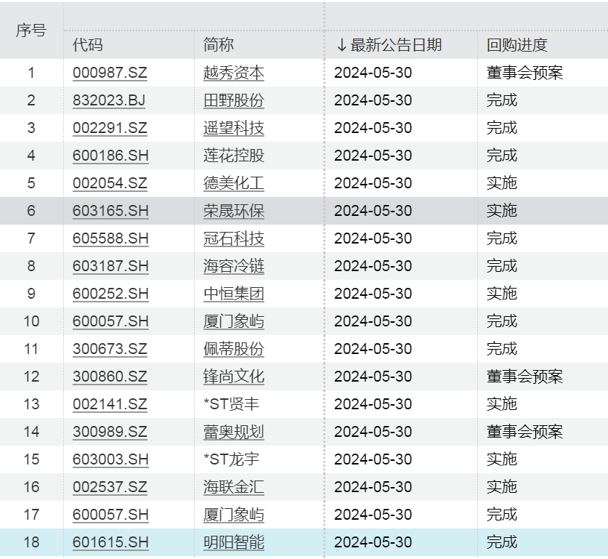The image size is (608, 559).
Task: Open stock code link 600186.SH
Action: click(110, 156)
